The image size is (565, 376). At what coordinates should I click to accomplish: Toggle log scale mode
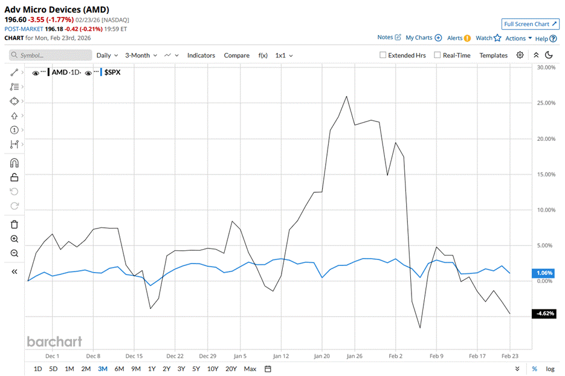pyautogui.click(x=550, y=369)
